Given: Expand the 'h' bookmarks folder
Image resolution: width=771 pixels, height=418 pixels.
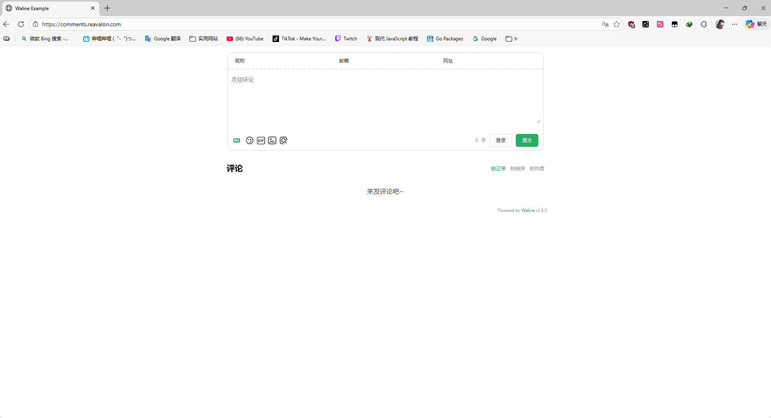Looking at the screenshot, I should pyautogui.click(x=511, y=39).
